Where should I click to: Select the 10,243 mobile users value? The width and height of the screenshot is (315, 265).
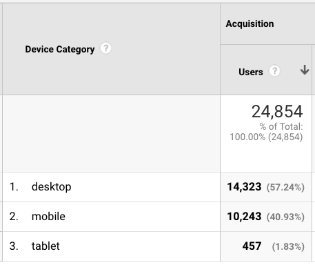(244, 217)
